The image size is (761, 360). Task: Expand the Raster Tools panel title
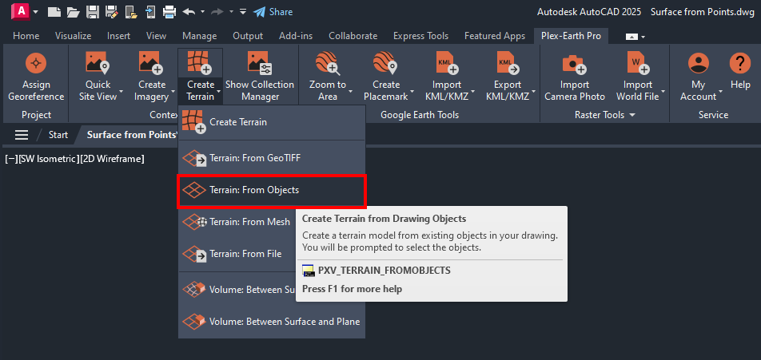click(x=604, y=115)
